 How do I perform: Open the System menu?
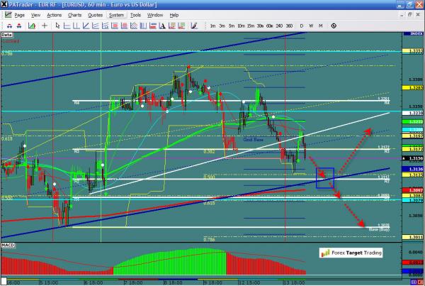click(117, 14)
